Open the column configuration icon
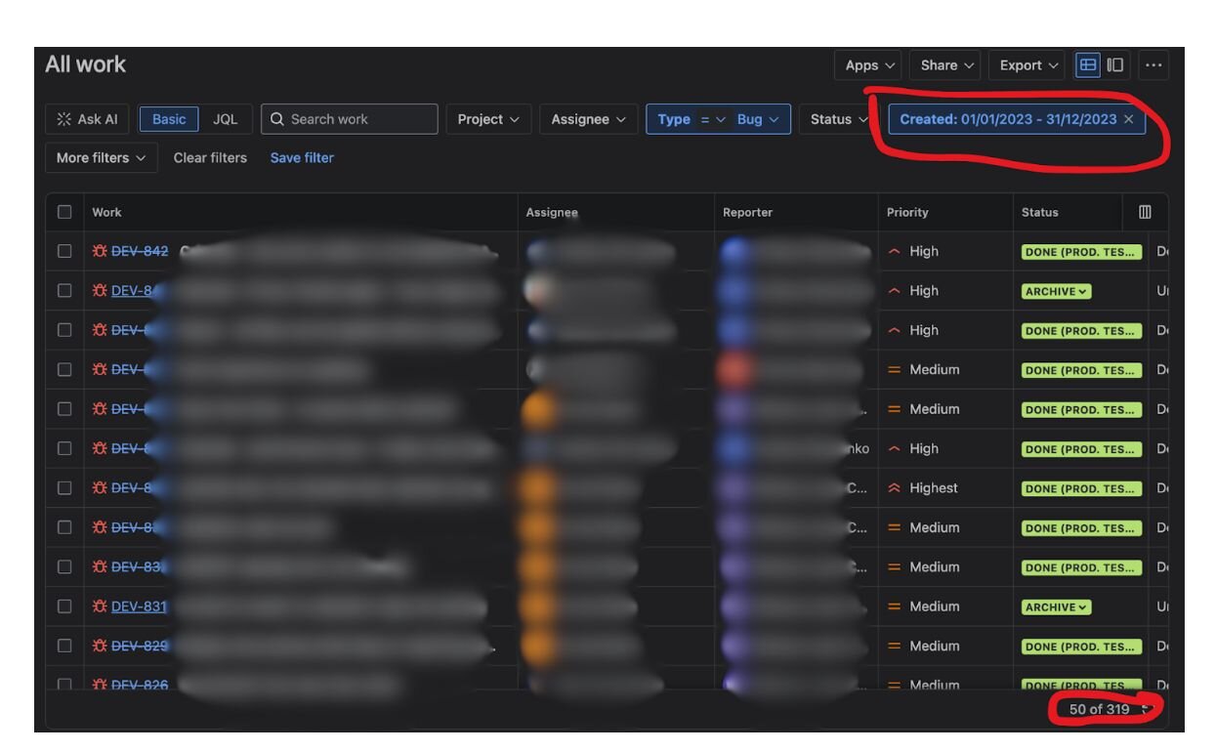The width and height of the screenshot is (1215, 752). [x=1145, y=212]
